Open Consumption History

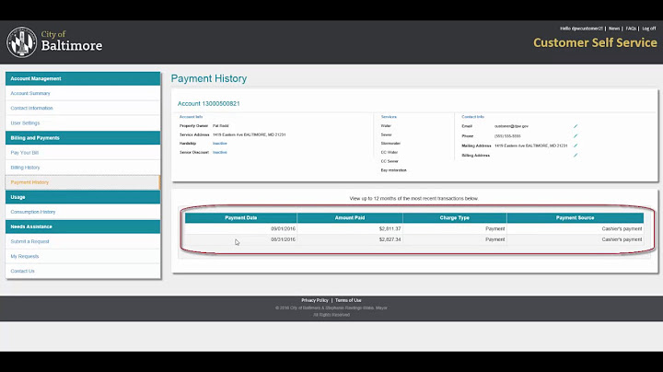[x=33, y=212]
